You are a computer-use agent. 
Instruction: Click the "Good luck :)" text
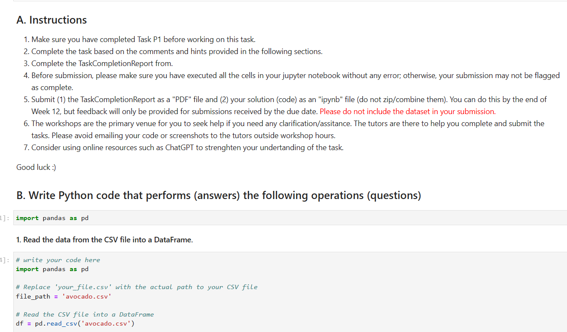(x=36, y=167)
